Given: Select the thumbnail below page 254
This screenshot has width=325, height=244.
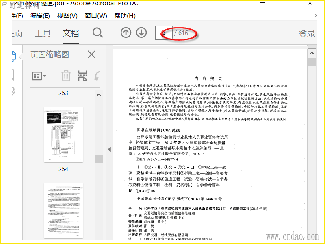Looking at the screenshot, I should [x=64, y=210].
